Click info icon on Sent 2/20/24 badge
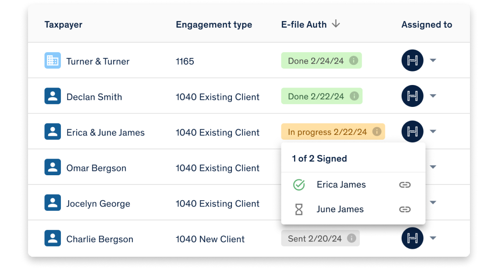Screen dimensions: 498x269 (x=351, y=238)
